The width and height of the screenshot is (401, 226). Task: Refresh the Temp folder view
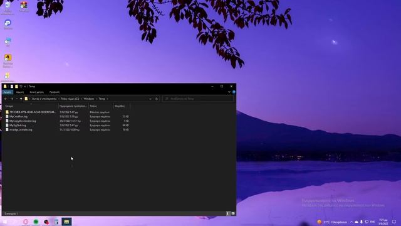click(157, 99)
